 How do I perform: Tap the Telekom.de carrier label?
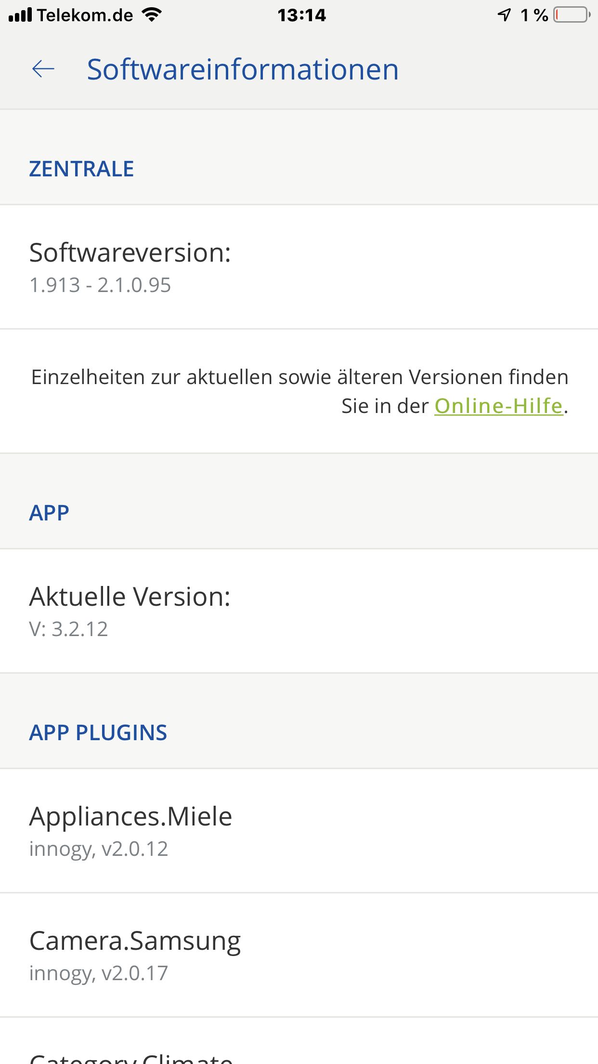click(x=85, y=15)
